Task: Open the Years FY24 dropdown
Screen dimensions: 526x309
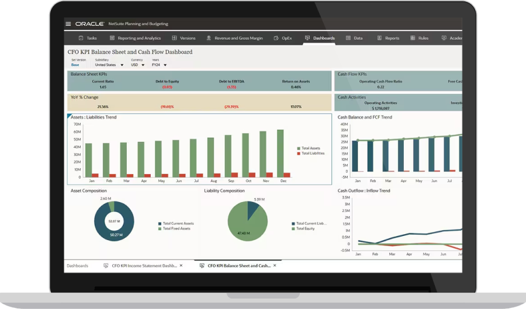Action: [165, 65]
